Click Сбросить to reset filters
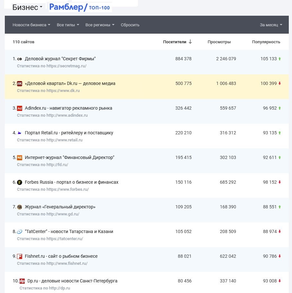This screenshot has width=292, height=293. [130, 25]
